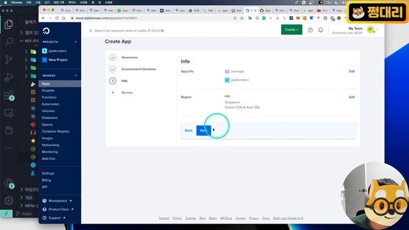Click the share icon in address bar
This screenshot has width=409, height=230.
(235, 18)
